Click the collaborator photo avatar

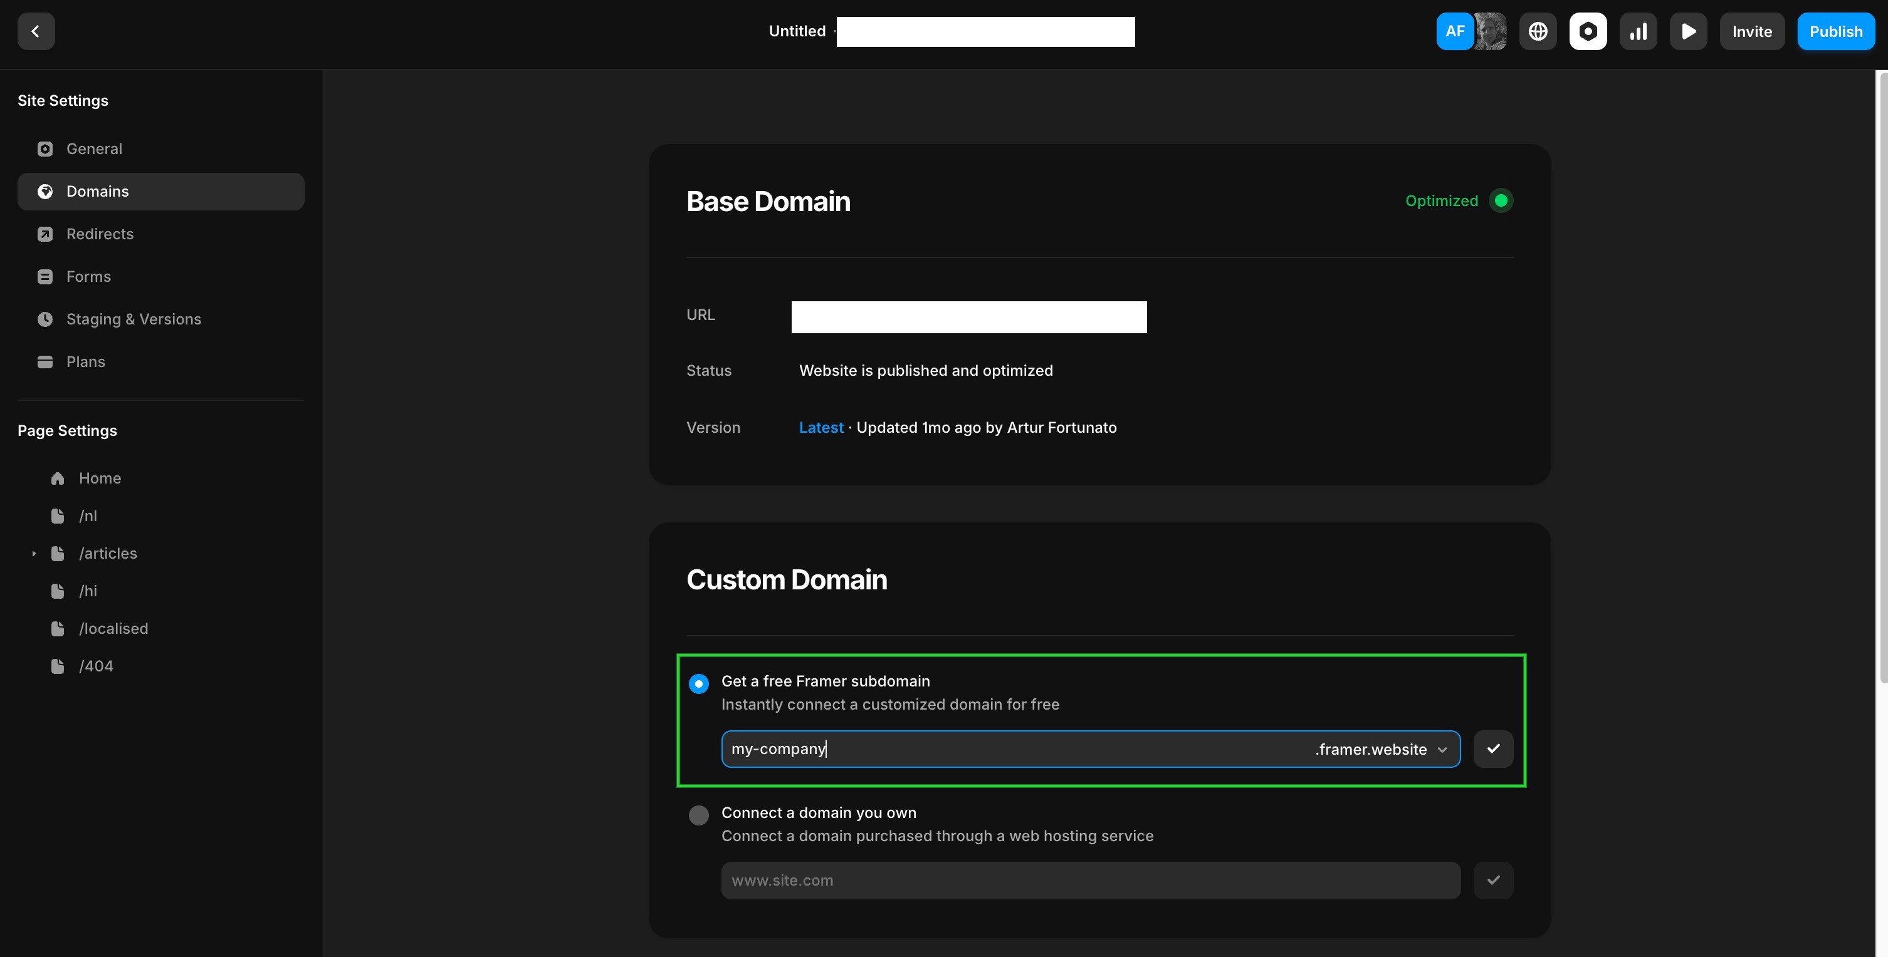click(x=1491, y=31)
